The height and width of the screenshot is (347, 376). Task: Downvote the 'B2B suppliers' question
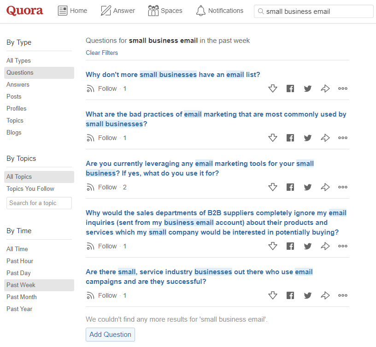tap(273, 246)
